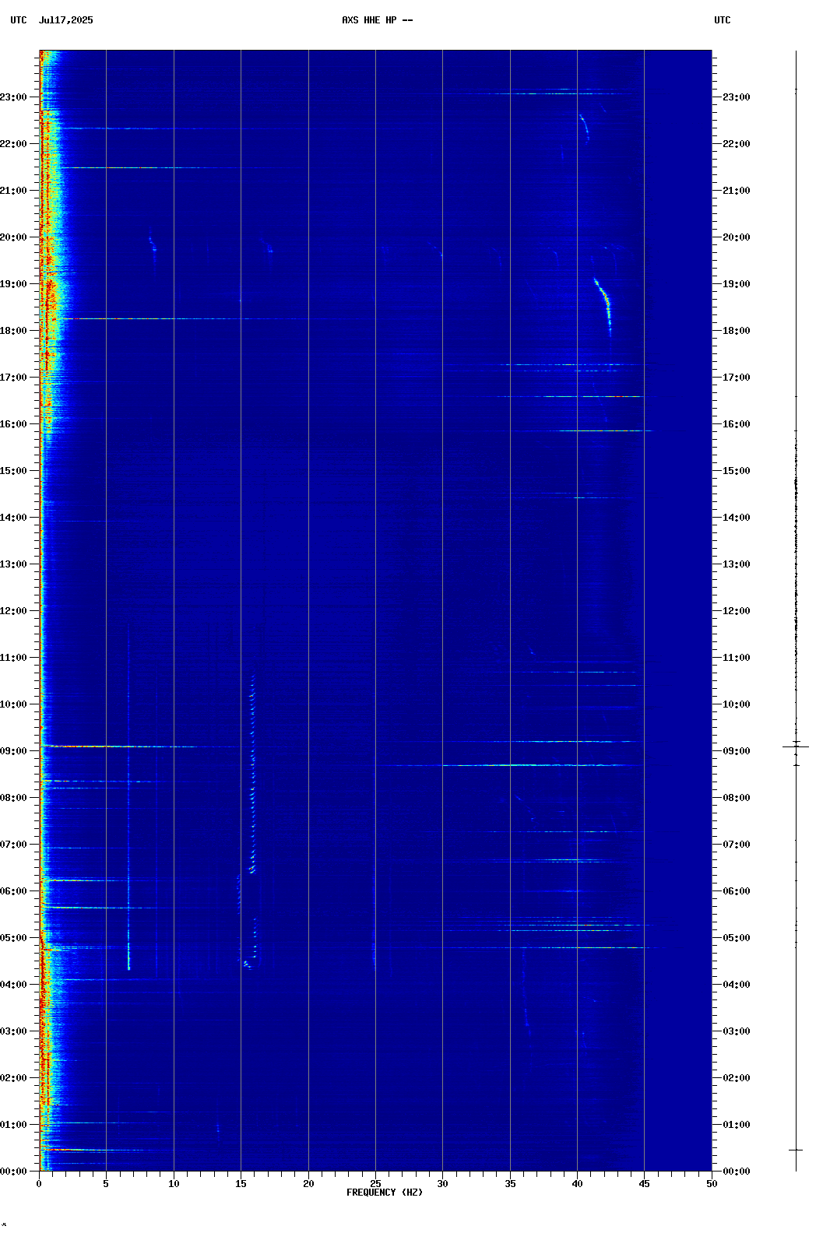Select the 14:00 label on the right axis
This screenshot has width=830, height=1233.
[737, 518]
